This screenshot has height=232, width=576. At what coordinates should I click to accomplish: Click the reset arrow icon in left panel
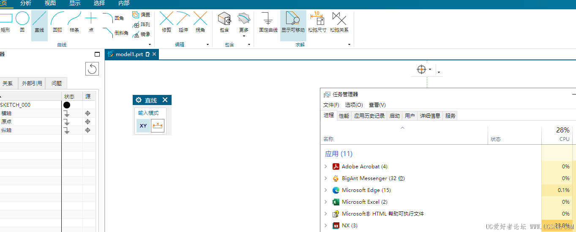click(92, 69)
